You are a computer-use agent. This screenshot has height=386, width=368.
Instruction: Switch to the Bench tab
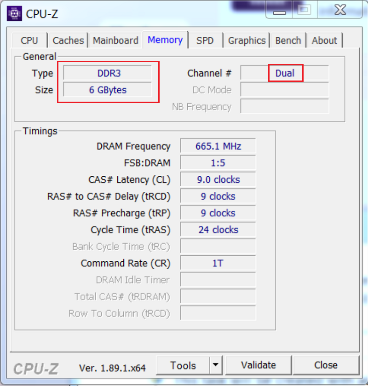point(288,40)
